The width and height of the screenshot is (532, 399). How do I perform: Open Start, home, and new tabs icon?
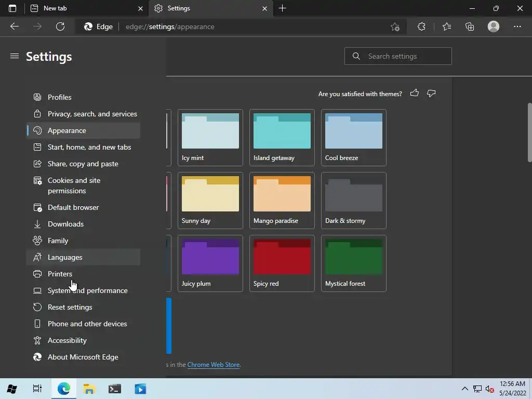coord(37,147)
